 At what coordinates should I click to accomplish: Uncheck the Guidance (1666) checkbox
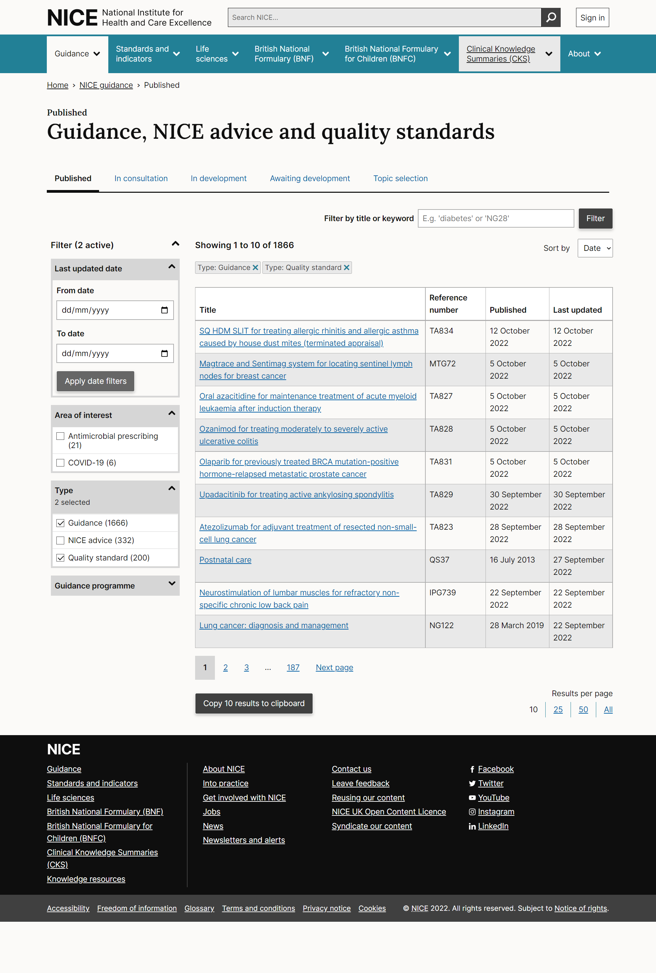click(60, 523)
